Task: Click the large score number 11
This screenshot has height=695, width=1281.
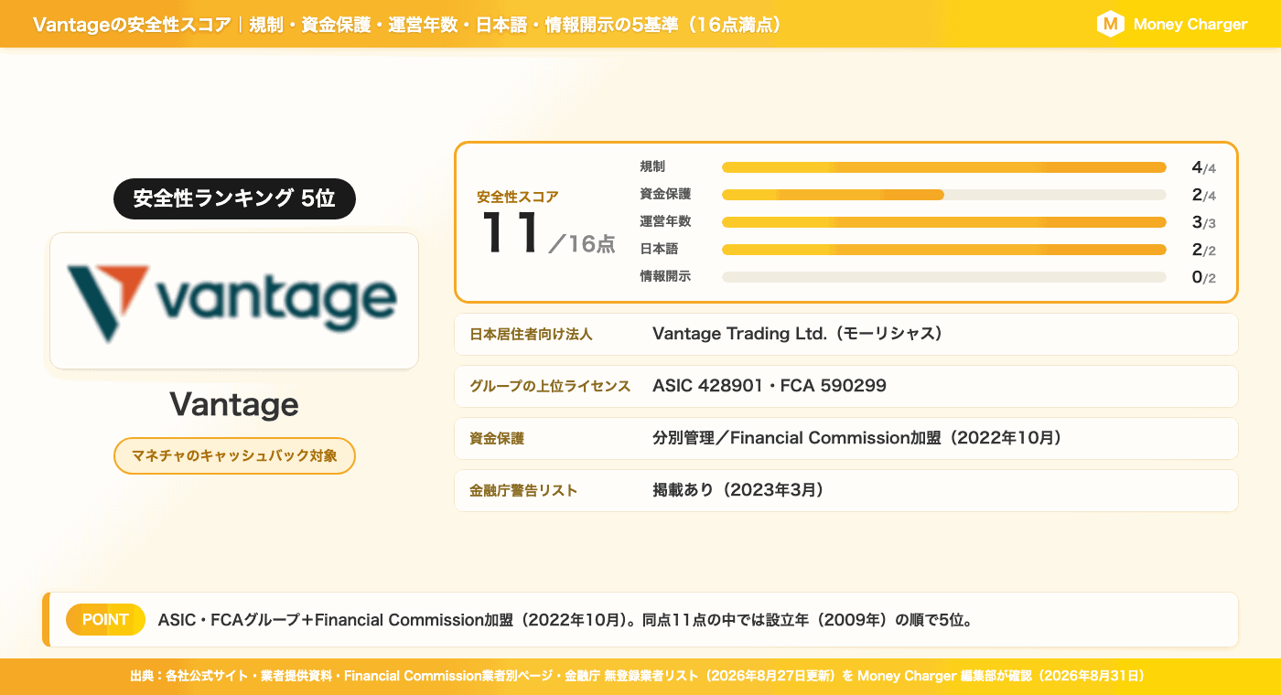Action: (x=511, y=233)
